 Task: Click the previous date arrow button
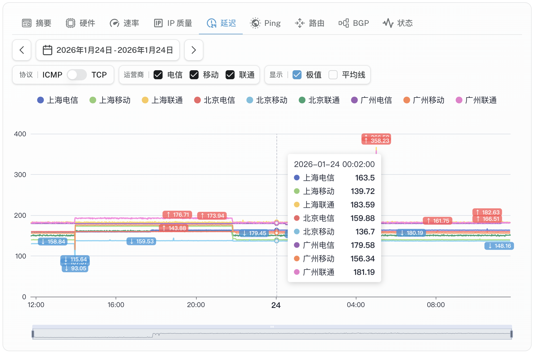(22, 50)
